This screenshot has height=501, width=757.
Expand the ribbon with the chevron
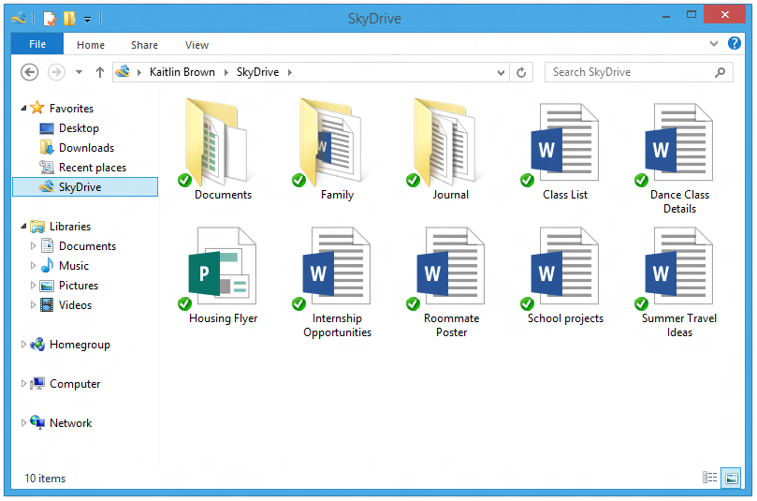coord(713,44)
